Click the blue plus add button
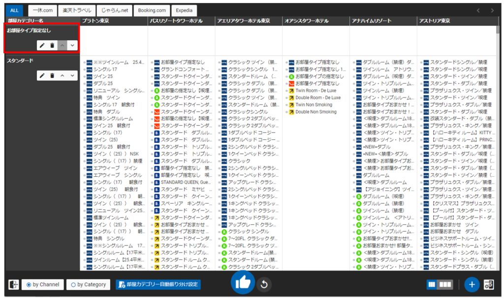 pos(472,284)
